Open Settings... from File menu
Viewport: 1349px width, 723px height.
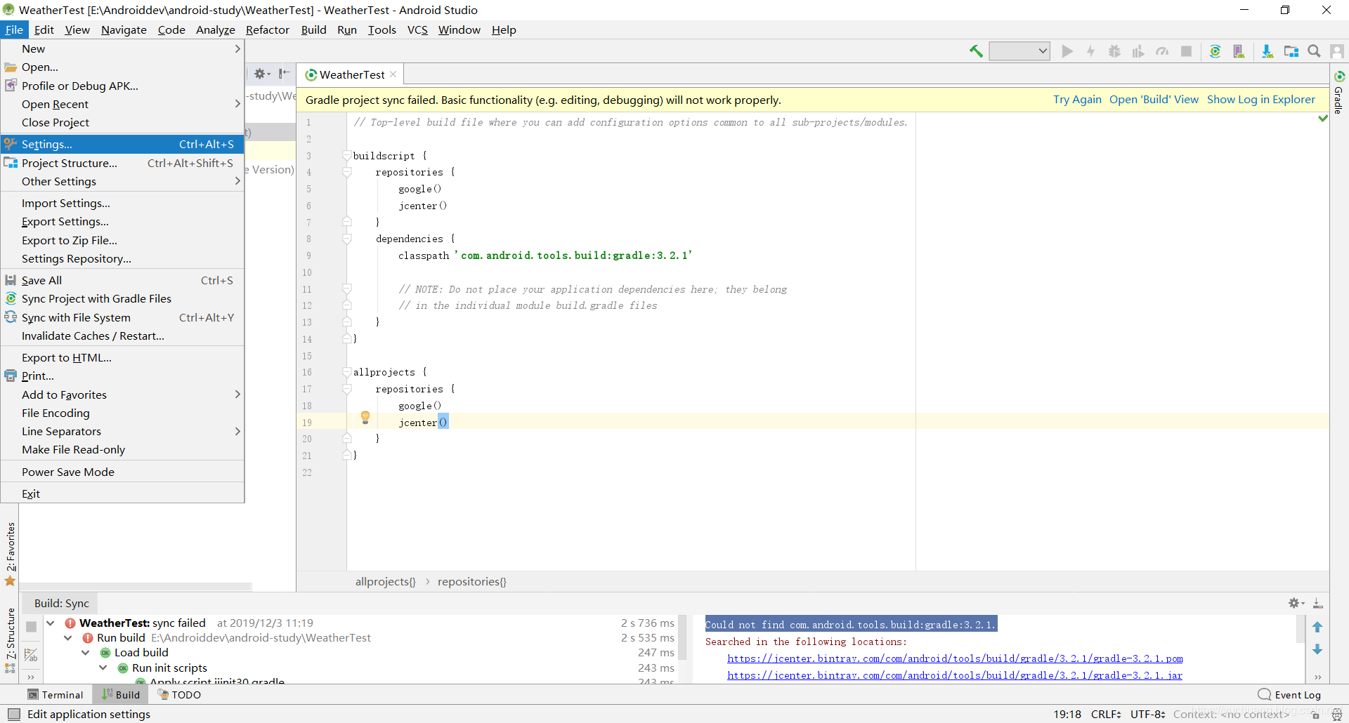[122, 144]
